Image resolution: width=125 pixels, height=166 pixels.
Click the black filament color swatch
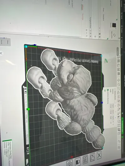114,25
